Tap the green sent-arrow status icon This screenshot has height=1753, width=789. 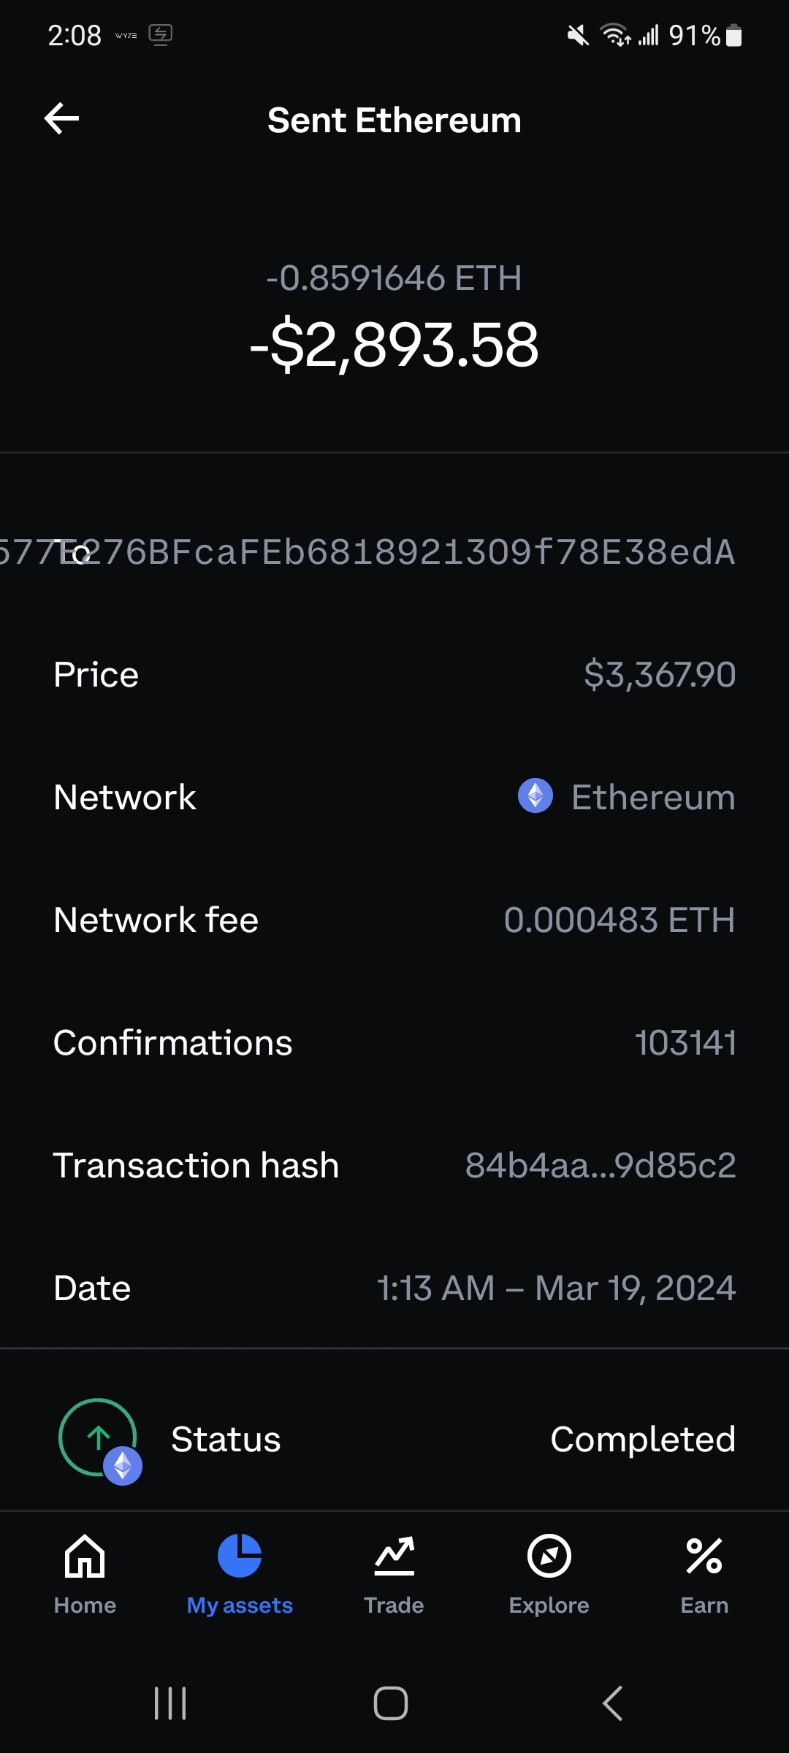click(x=98, y=1437)
